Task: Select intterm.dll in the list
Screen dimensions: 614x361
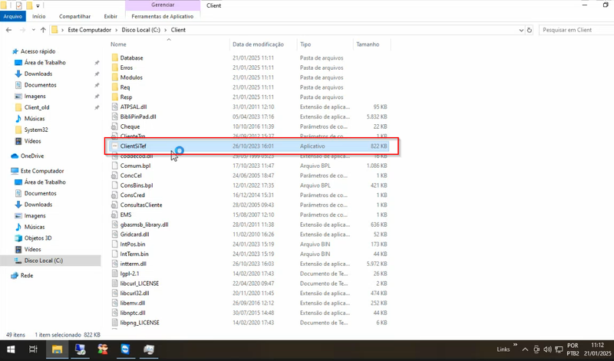Action: (x=133, y=264)
